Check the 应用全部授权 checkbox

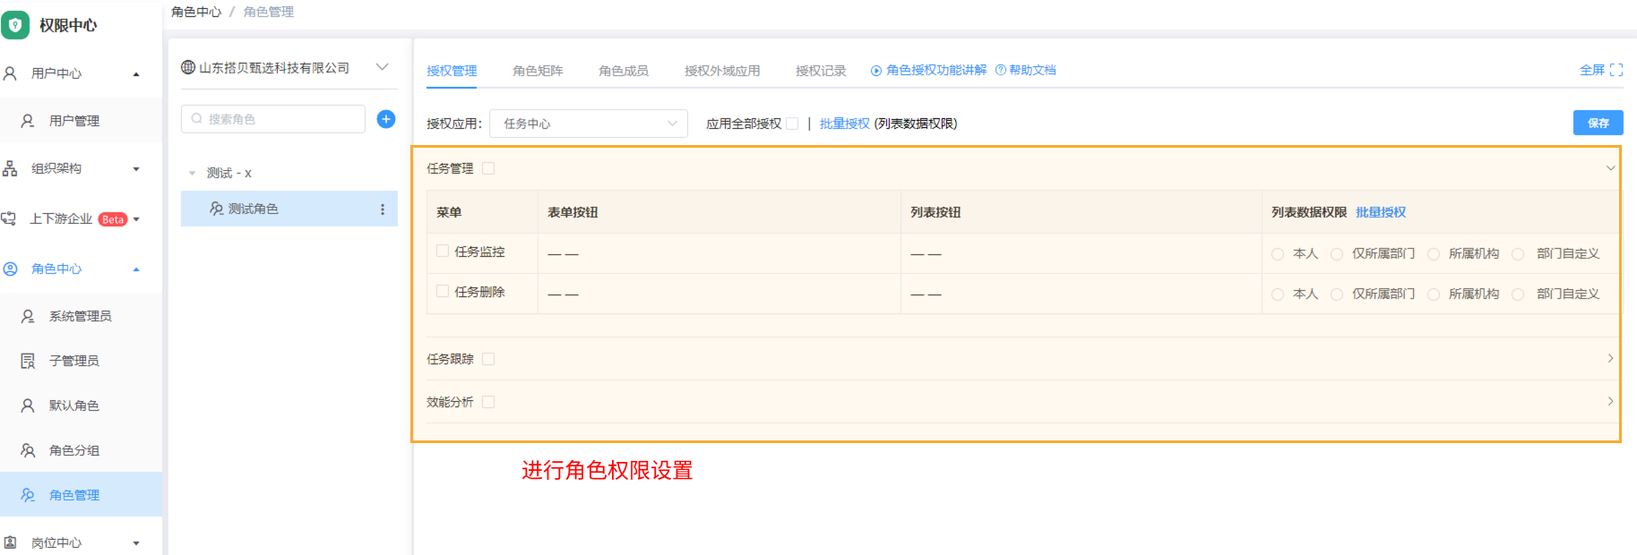tap(792, 124)
